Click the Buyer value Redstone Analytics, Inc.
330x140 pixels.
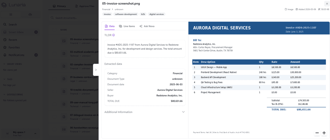[x=169, y=95]
